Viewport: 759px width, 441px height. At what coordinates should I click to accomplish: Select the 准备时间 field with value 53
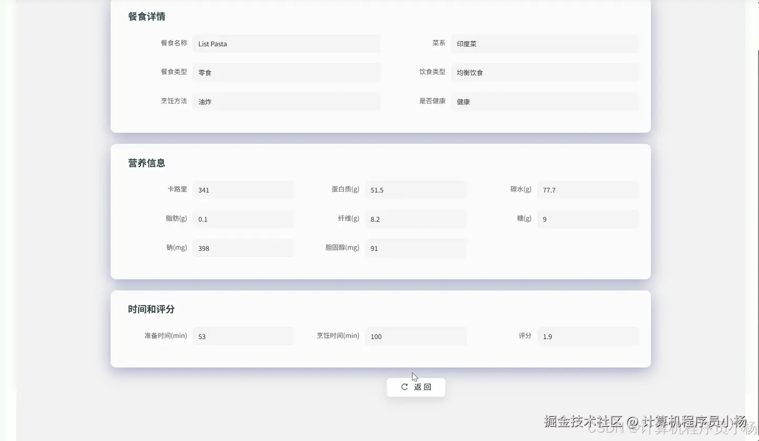pos(243,336)
